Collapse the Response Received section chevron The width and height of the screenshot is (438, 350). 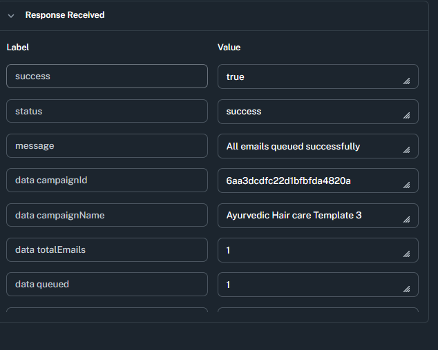[11, 16]
